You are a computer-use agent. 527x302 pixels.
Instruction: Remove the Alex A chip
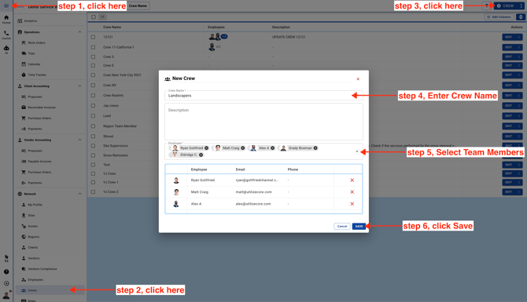(273, 147)
